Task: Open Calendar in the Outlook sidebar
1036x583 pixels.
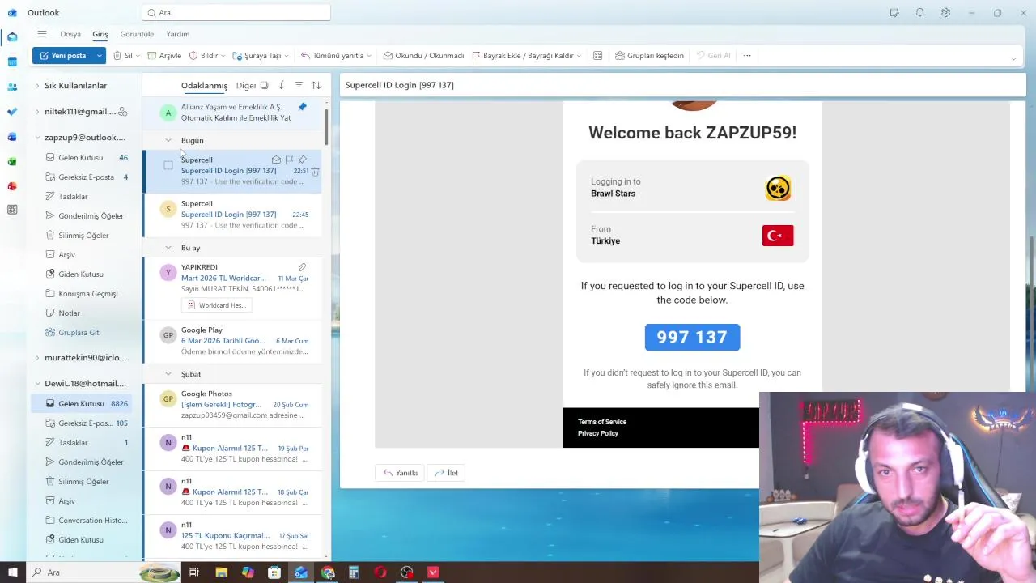Action: [x=12, y=62]
